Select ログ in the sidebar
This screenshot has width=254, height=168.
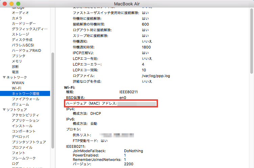tap(15, 164)
